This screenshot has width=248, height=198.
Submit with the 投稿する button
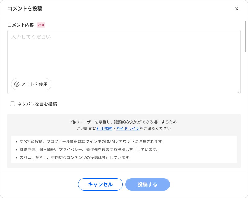point(148,184)
